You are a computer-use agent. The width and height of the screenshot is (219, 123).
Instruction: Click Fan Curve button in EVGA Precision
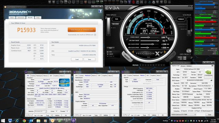click(116, 24)
